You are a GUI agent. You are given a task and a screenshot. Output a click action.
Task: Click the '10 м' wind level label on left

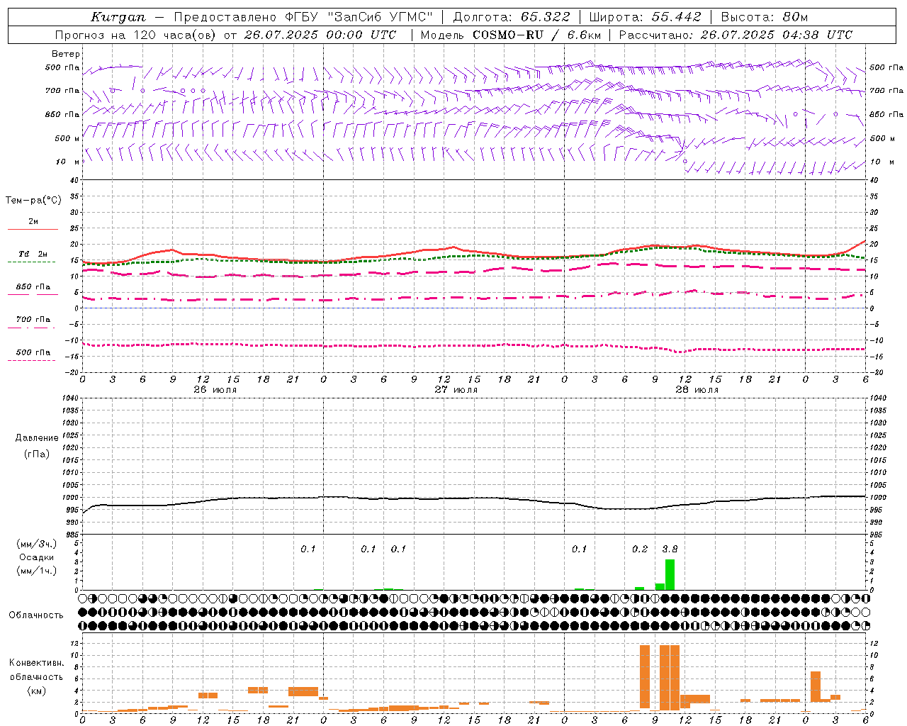(x=68, y=162)
